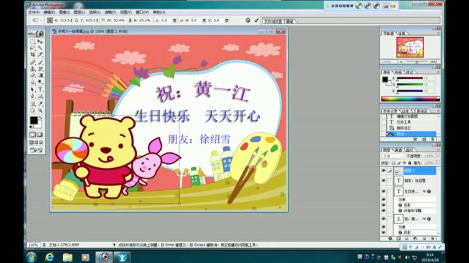
Task: Toggle visibility of the 朋友: 徐绍雪 text layer
Action: [384, 180]
